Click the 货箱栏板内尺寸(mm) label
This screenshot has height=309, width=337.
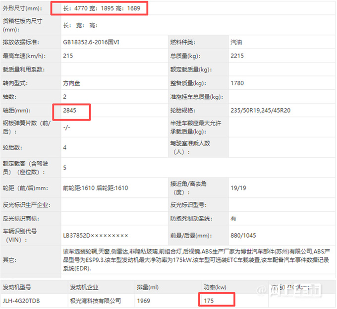coord(22,25)
